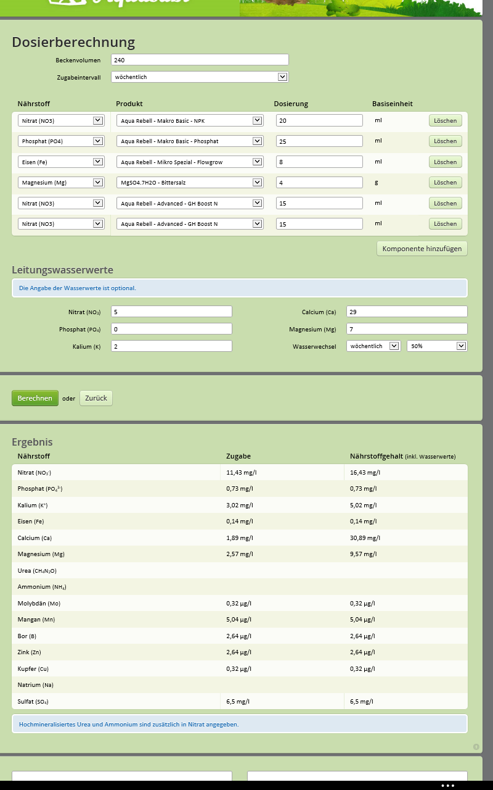
Task: Focus the Kalium (K) input field
Action: (171, 346)
